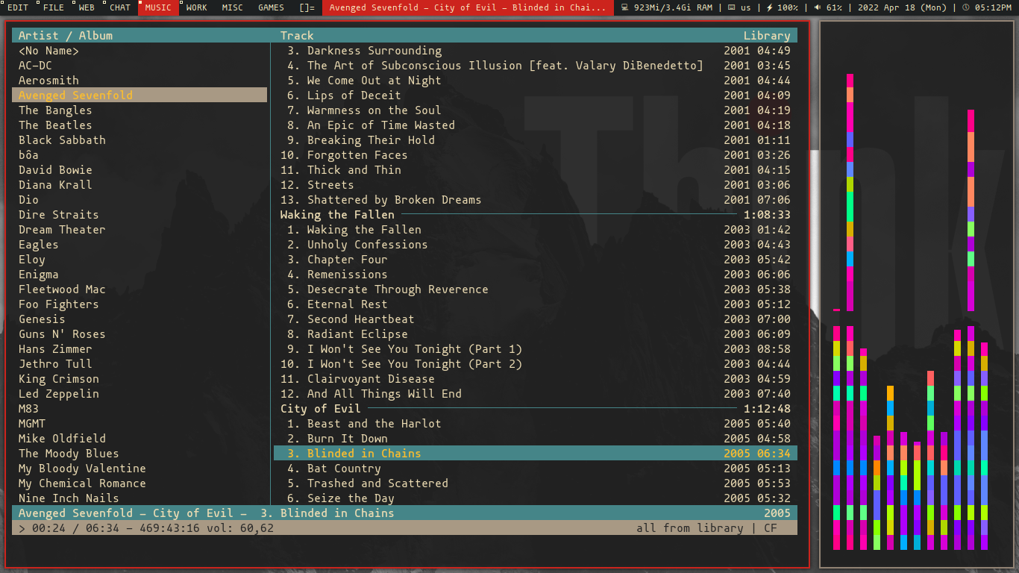Select Dire Straits in the artist list
Image resolution: width=1019 pixels, height=573 pixels.
click(x=139, y=215)
